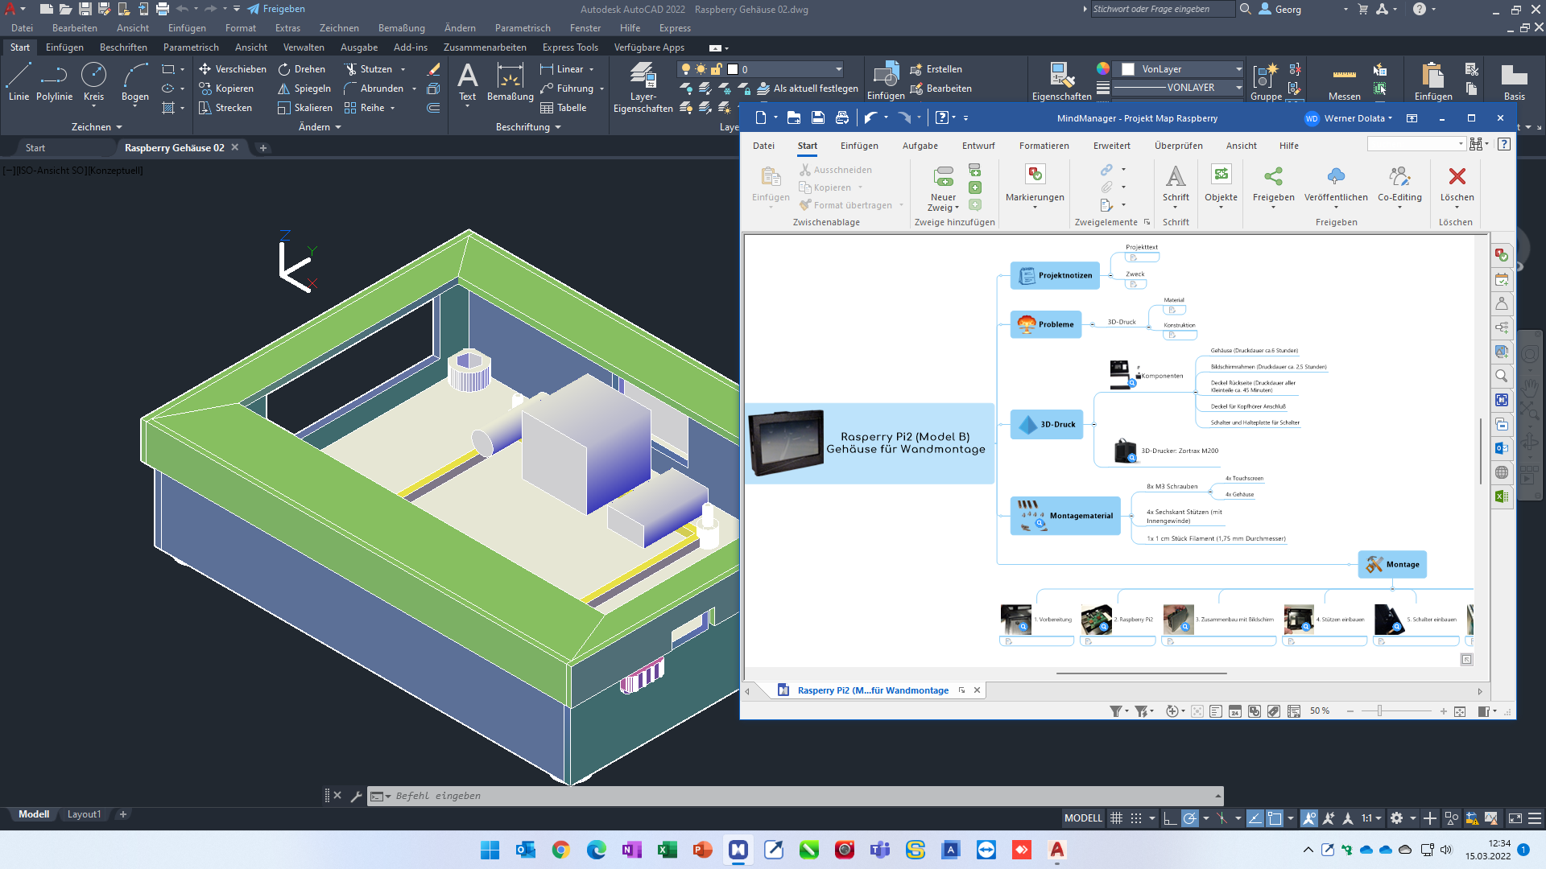Click Neuer Zweig icon in MindManager

click(x=943, y=175)
